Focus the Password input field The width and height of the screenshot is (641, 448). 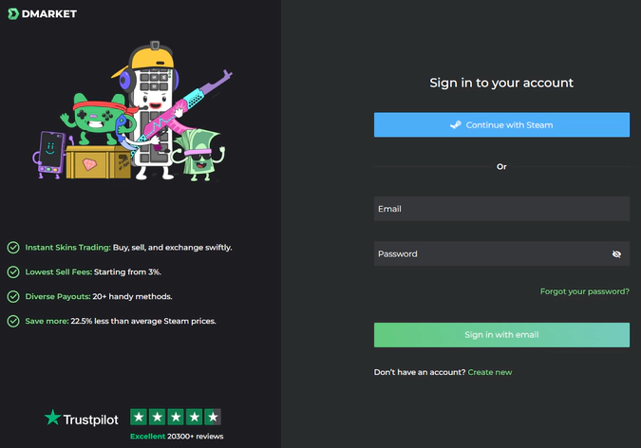501,253
